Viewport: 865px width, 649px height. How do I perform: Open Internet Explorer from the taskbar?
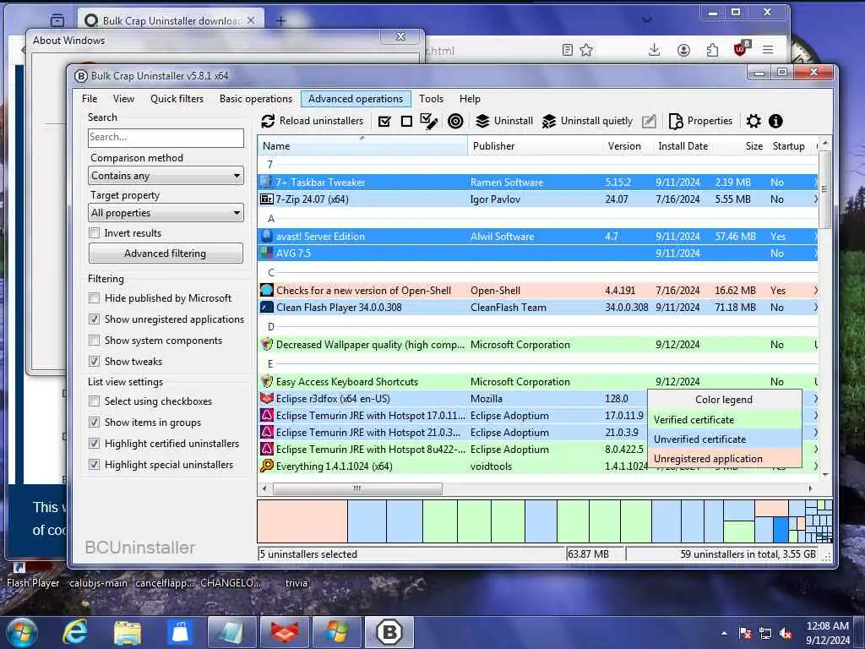74,631
